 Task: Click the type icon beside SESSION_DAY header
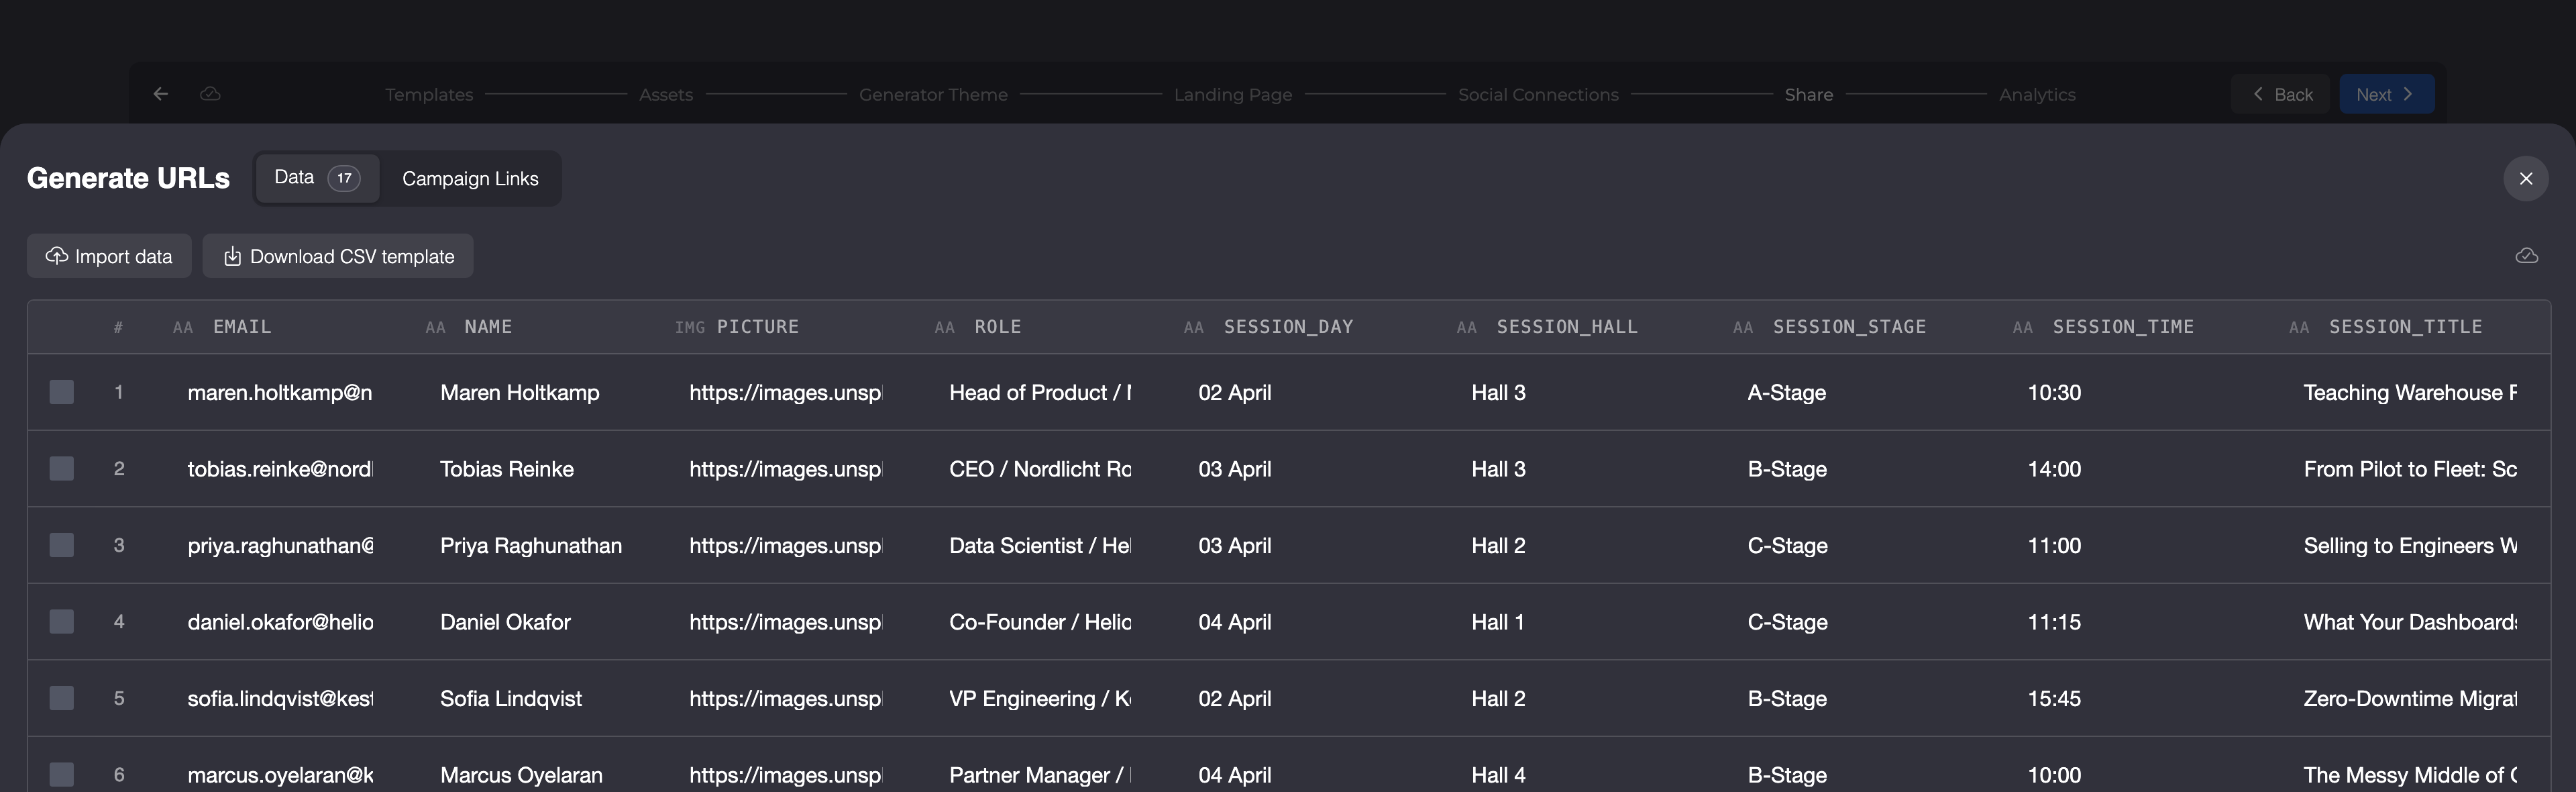1193,328
